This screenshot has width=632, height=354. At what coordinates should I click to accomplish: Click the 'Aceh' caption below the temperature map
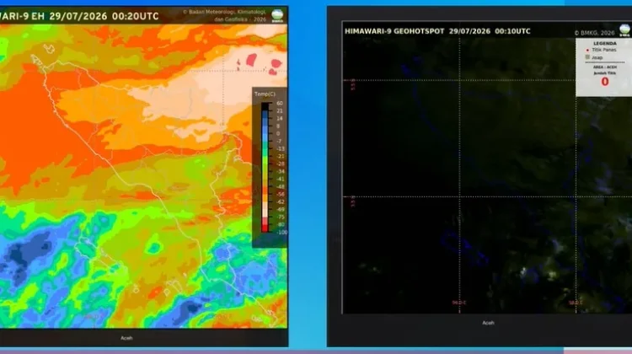(x=126, y=338)
